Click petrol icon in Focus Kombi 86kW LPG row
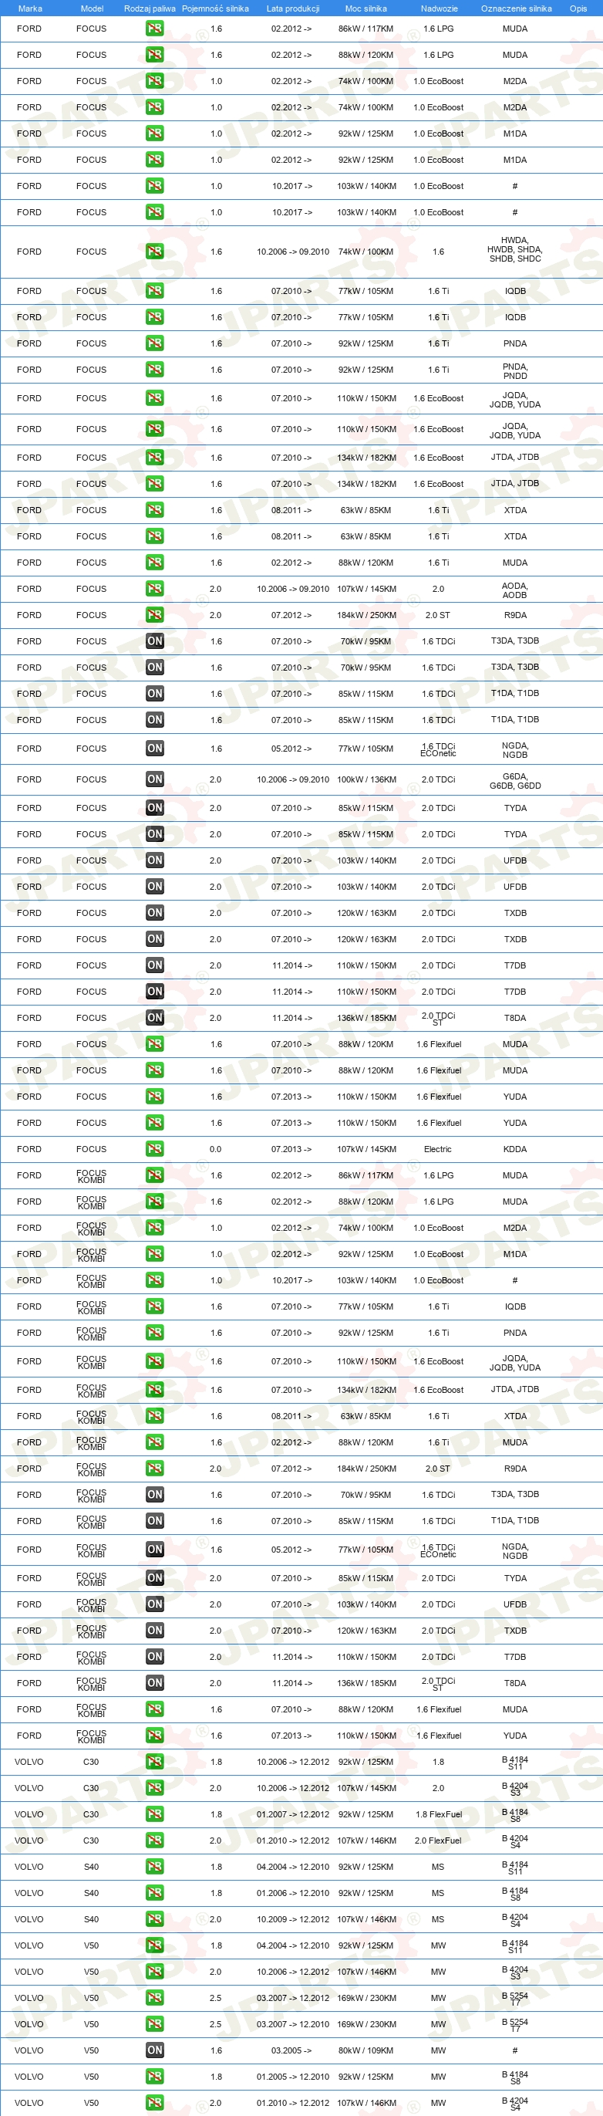The image size is (603, 2116). (x=154, y=1175)
